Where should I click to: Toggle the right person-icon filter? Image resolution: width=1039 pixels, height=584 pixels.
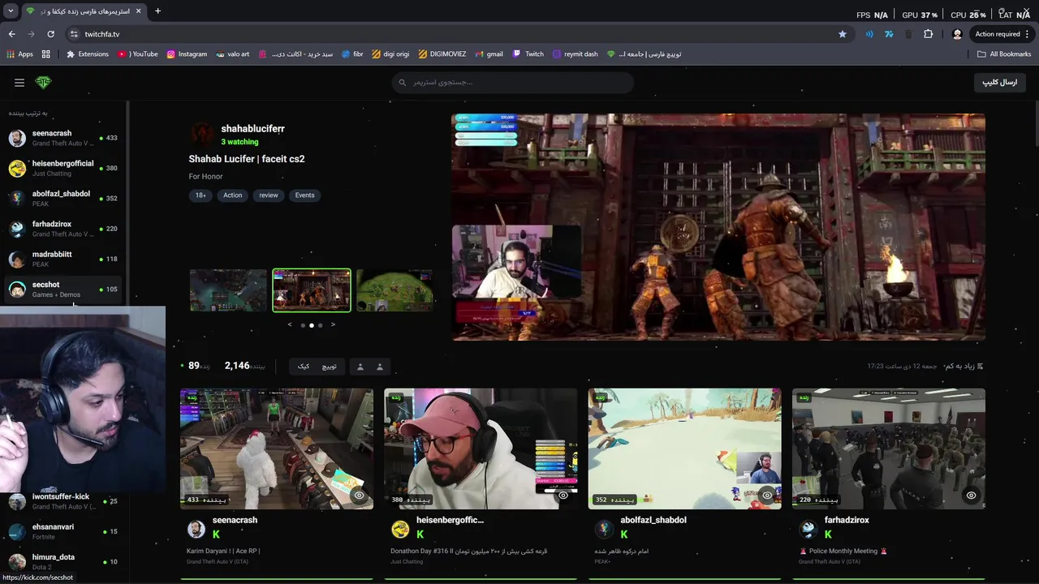379,367
